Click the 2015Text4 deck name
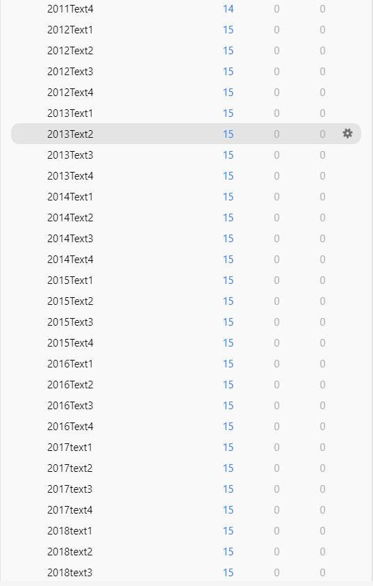 click(x=70, y=343)
